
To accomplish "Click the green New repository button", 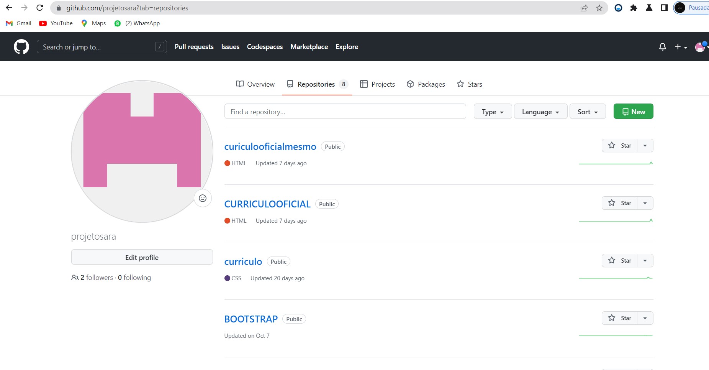I will 633,112.
